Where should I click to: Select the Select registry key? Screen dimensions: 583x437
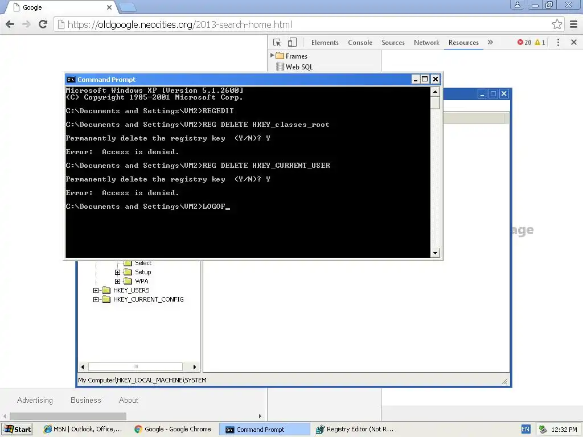coord(143,263)
